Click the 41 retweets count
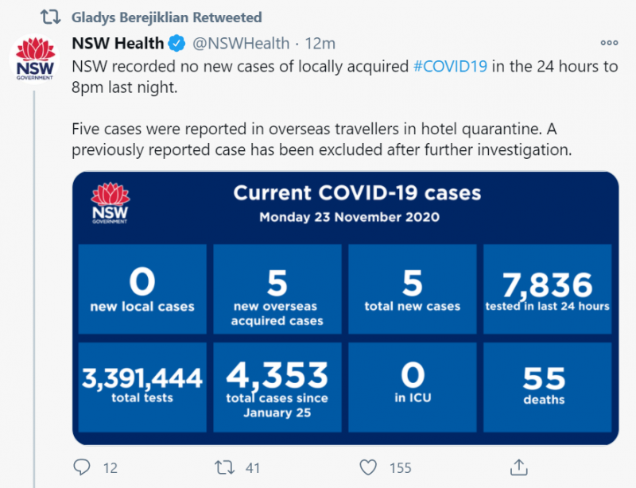 (252, 467)
